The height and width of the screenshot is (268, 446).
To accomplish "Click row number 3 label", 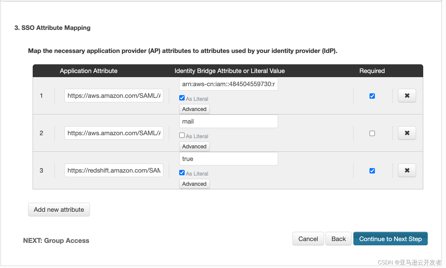I will (41, 170).
